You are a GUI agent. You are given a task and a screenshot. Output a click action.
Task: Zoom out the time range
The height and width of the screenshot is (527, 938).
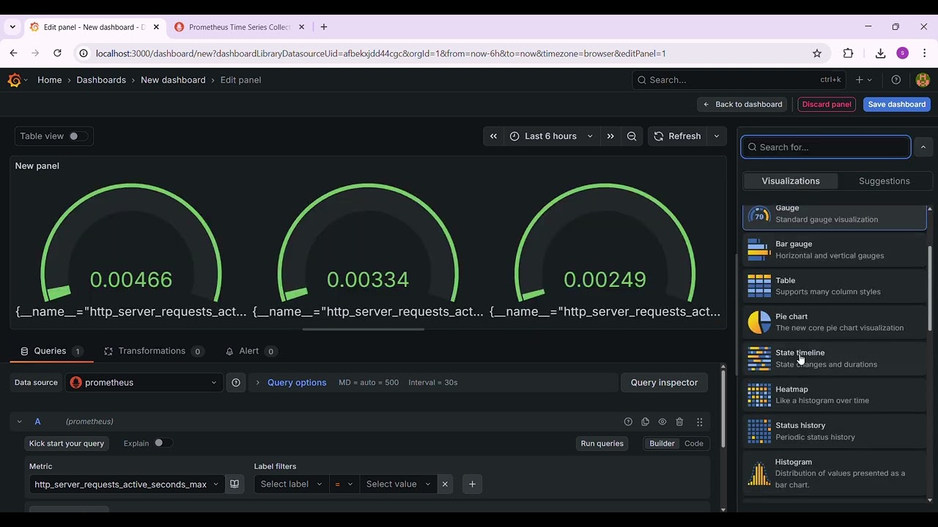(x=632, y=136)
